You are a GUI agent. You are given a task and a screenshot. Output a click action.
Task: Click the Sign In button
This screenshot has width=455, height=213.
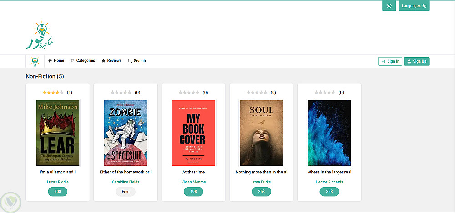pos(390,61)
